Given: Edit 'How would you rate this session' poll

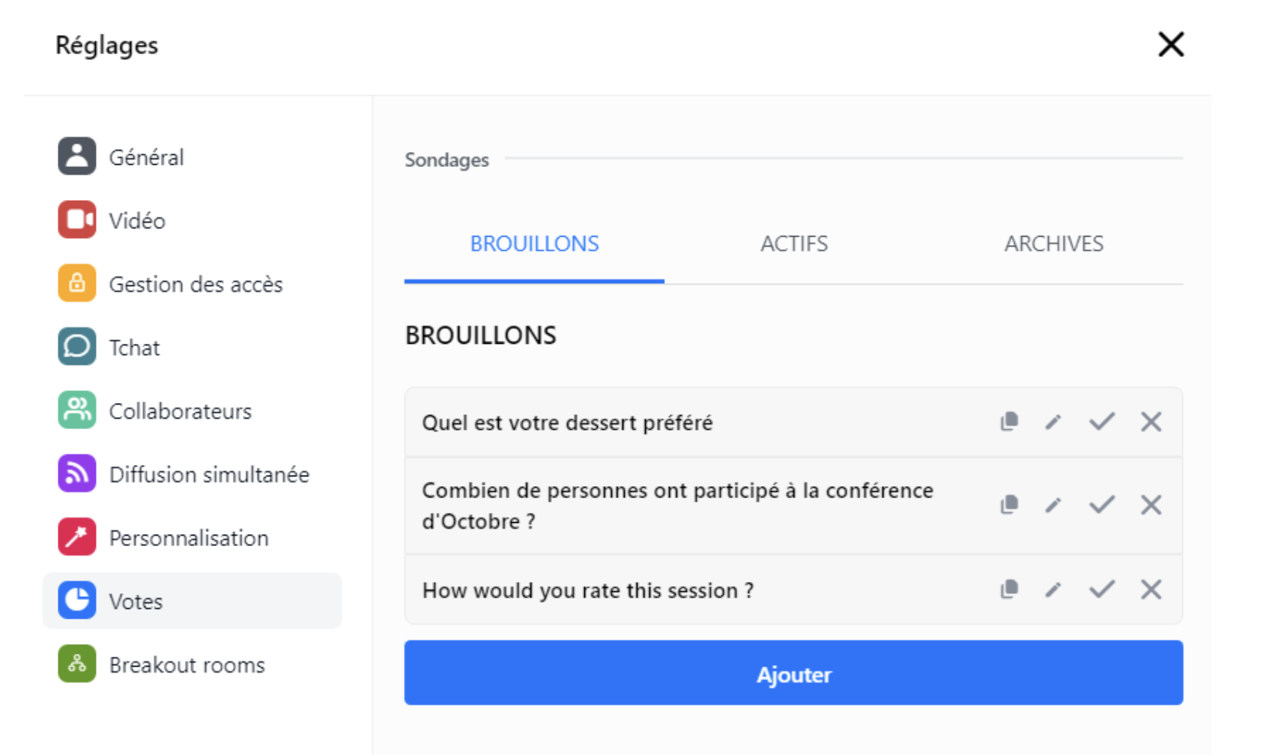Looking at the screenshot, I should [x=1053, y=589].
